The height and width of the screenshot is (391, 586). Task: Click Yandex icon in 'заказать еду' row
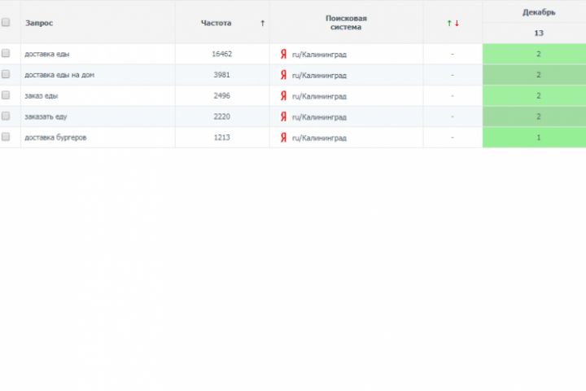(x=284, y=116)
